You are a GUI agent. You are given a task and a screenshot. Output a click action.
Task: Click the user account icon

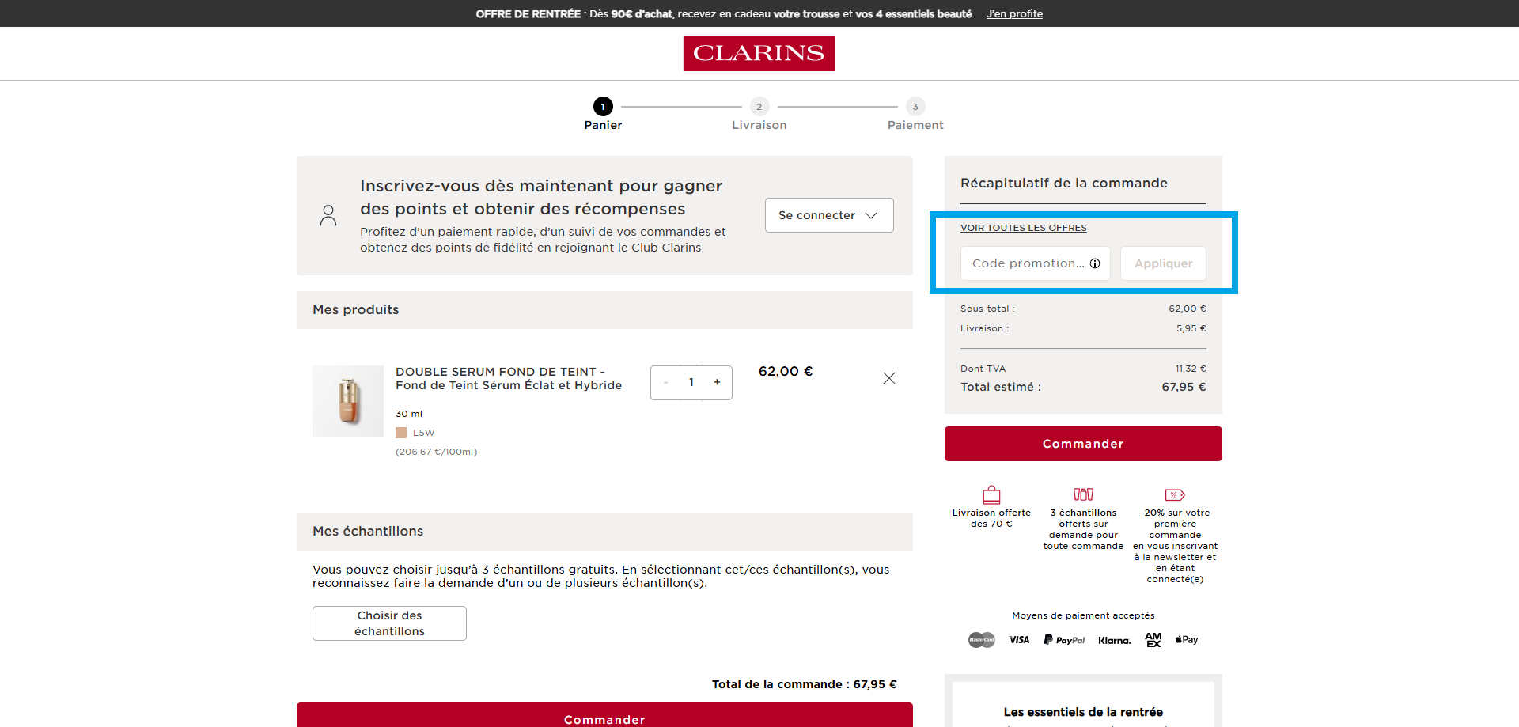click(x=328, y=215)
